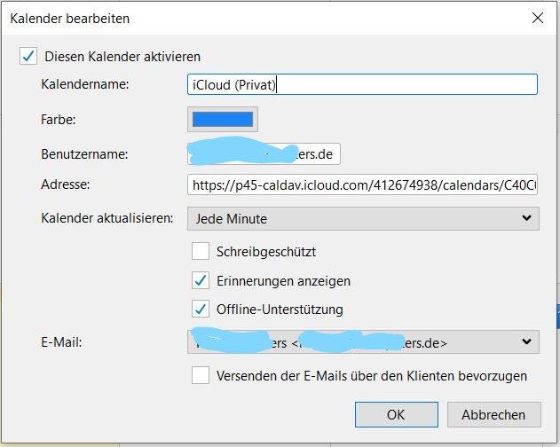Check Versenden der E-Mails über den Klienten bevorzugen
Image resolution: width=560 pixels, height=447 pixels.
click(201, 375)
